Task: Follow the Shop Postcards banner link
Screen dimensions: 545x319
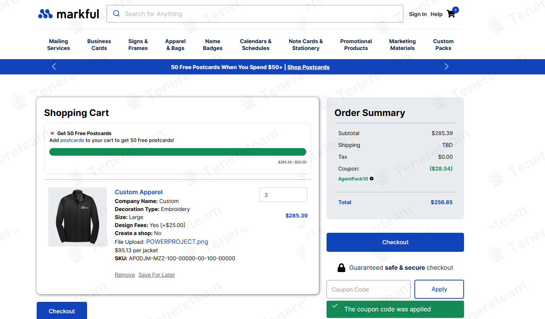Action: pyautogui.click(x=309, y=67)
